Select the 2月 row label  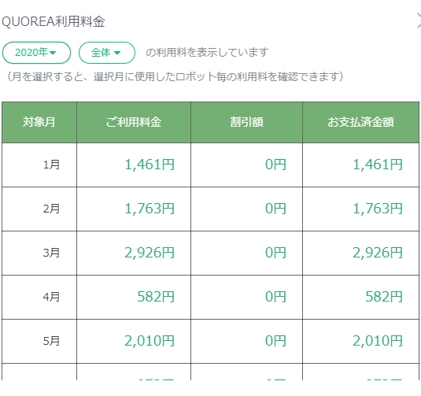click(x=51, y=209)
